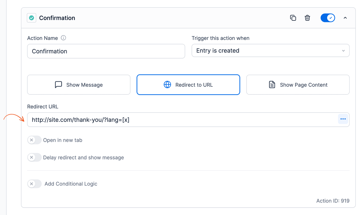This screenshot has height=215, width=363.
Task: Duplicate the Confirmation action
Action: pyautogui.click(x=293, y=18)
